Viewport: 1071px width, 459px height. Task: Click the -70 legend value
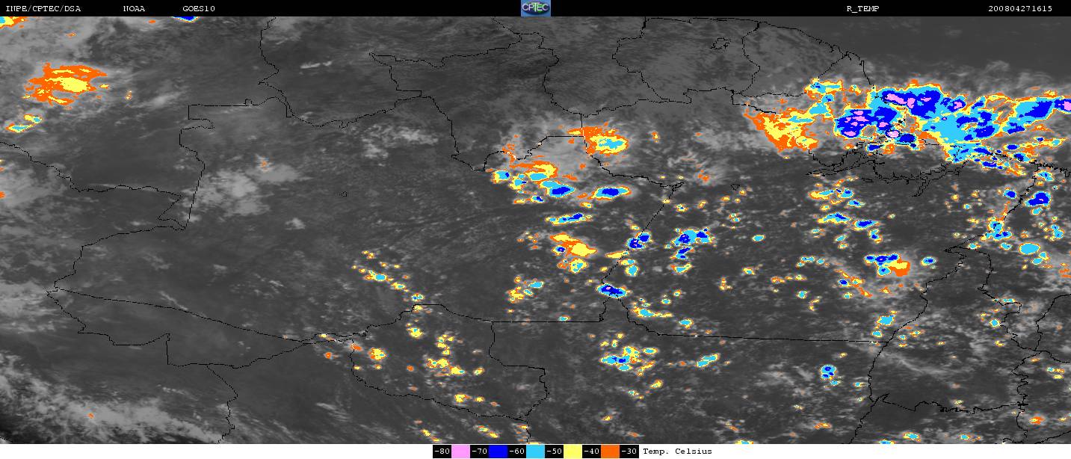(479, 452)
